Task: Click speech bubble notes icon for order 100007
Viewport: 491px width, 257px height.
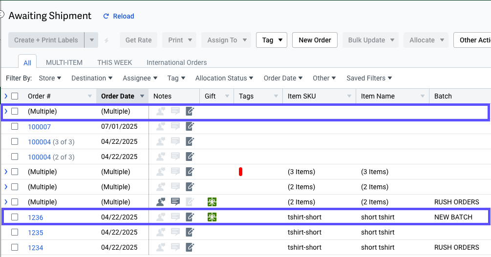Action: (175, 126)
